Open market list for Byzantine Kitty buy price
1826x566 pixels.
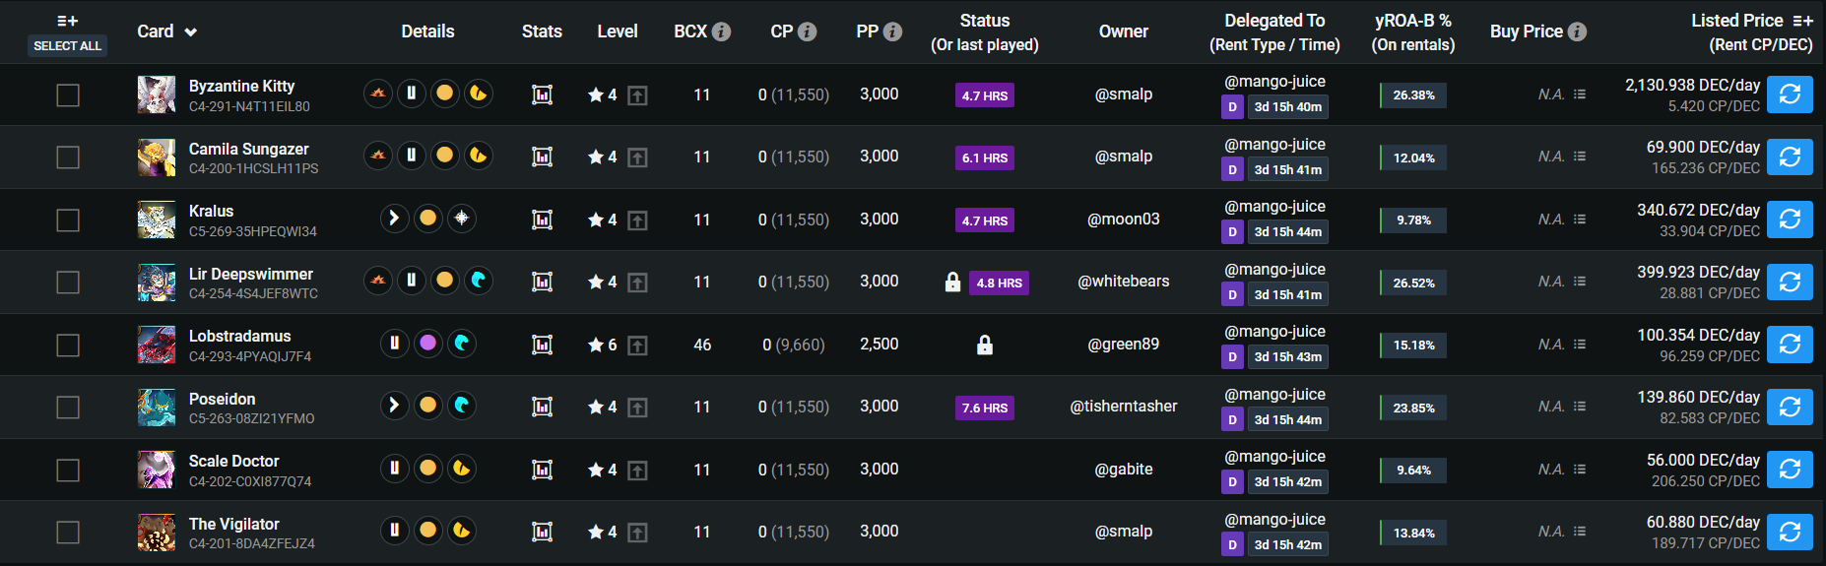pyautogui.click(x=1580, y=94)
